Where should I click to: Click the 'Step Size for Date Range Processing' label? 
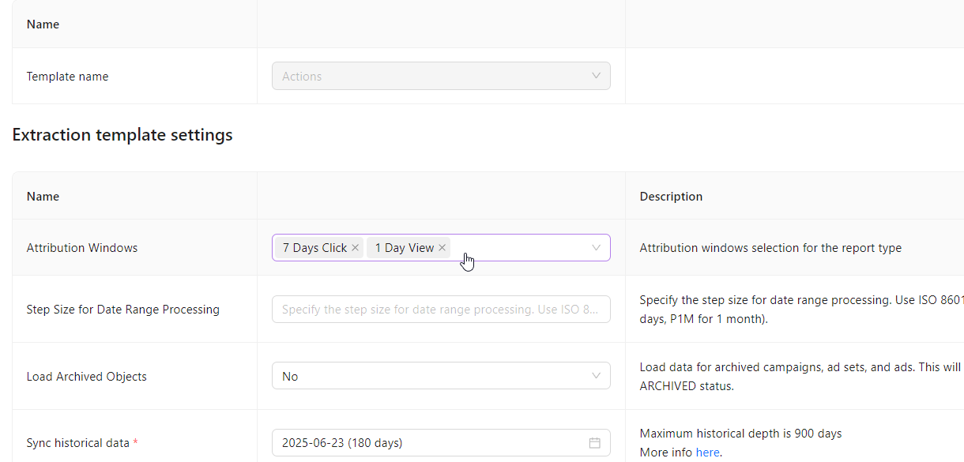click(122, 310)
